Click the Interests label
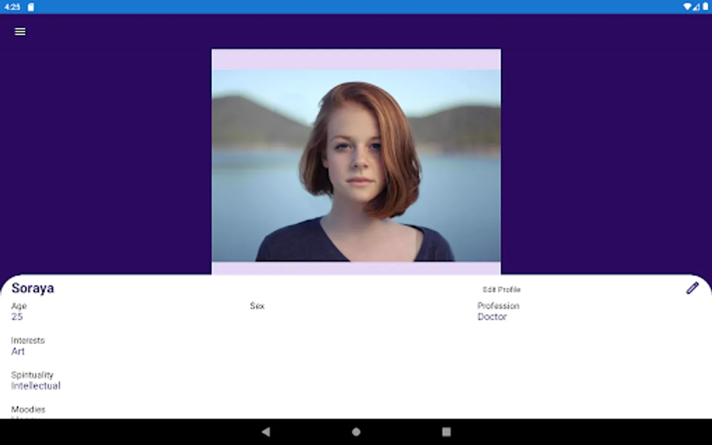This screenshot has width=712, height=445. pyautogui.click(x=28, y=341)
